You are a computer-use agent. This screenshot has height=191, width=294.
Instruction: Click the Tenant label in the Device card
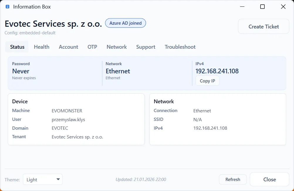click(19, 137)
